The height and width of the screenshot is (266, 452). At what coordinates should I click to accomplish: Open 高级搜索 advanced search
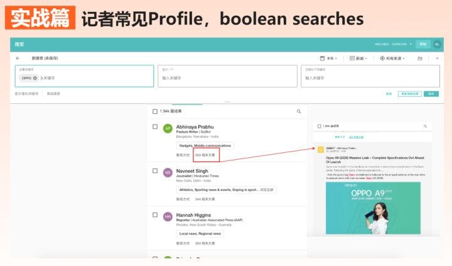click(x=53, y=94)
